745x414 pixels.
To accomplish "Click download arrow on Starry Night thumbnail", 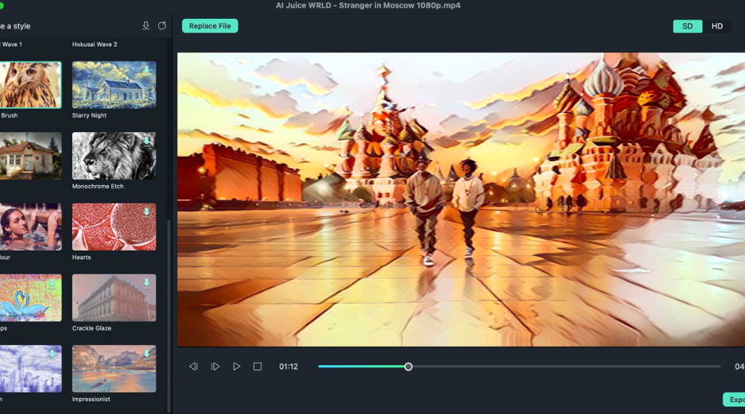I will pos(147,69).
